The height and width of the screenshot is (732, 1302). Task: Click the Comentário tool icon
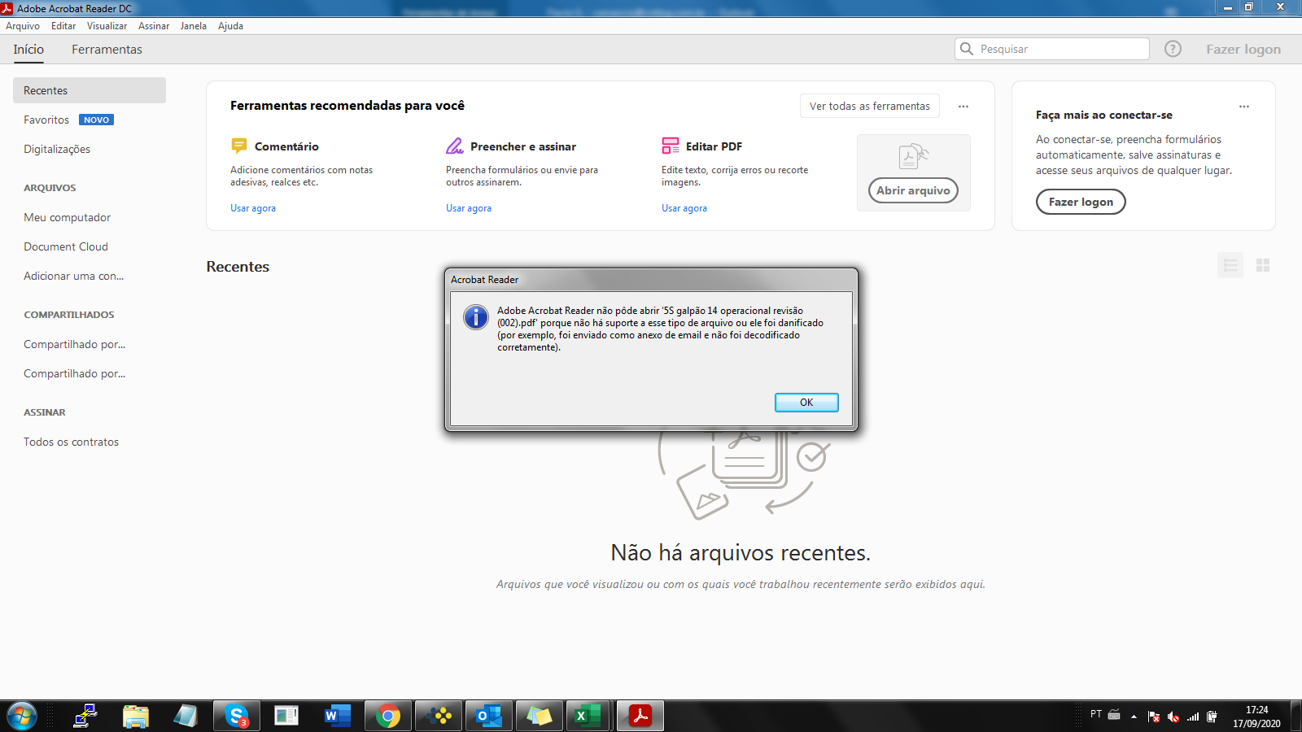239,146
